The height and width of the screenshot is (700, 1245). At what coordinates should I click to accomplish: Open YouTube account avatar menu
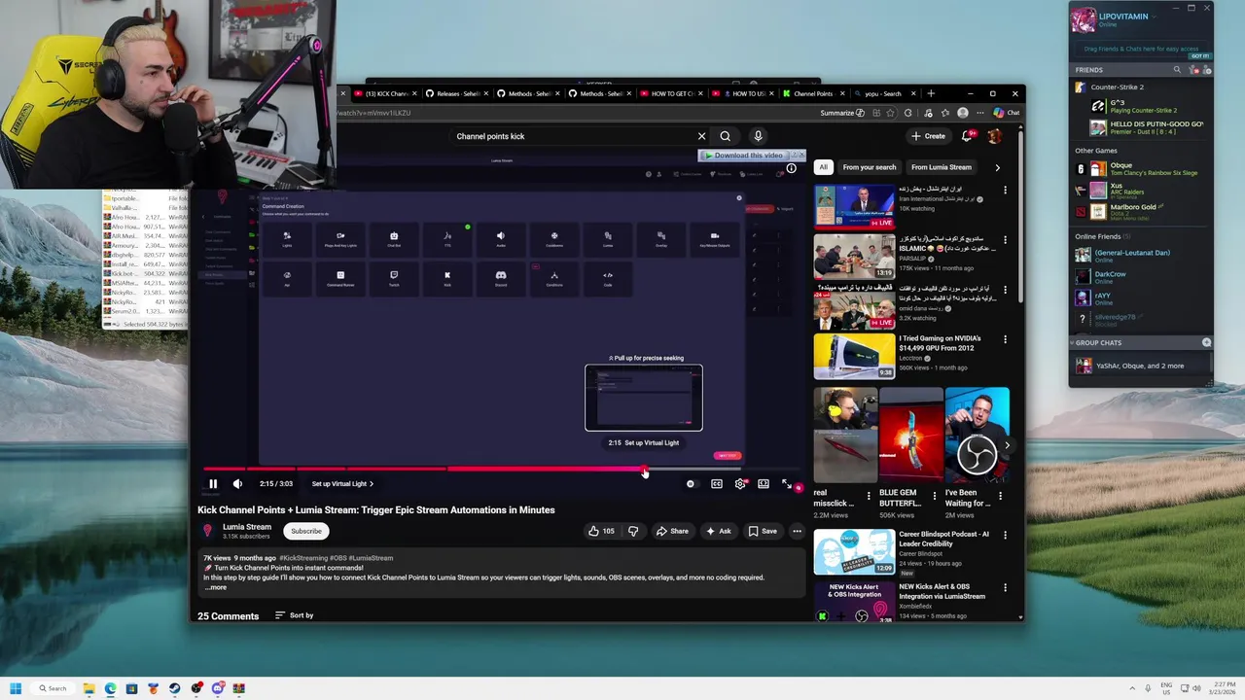[994, 136]
